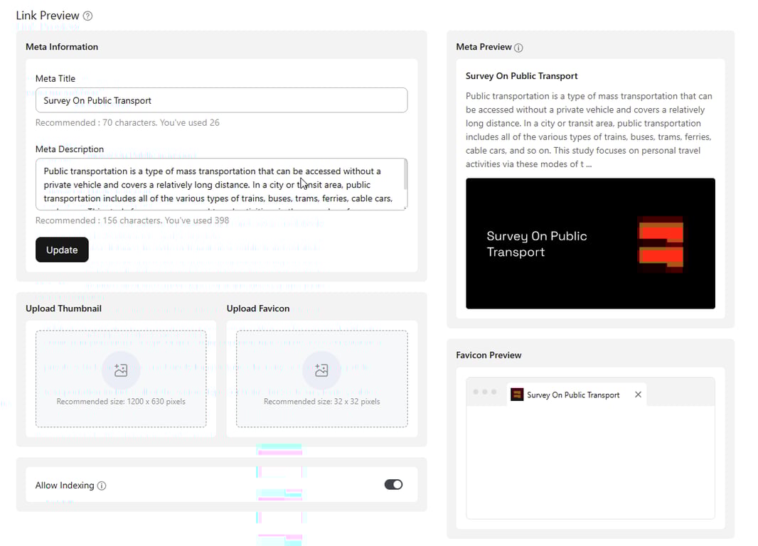Click the 'Meta Preview' heading text
Viewport: 758px width, 546px height.
pos(484,47)
